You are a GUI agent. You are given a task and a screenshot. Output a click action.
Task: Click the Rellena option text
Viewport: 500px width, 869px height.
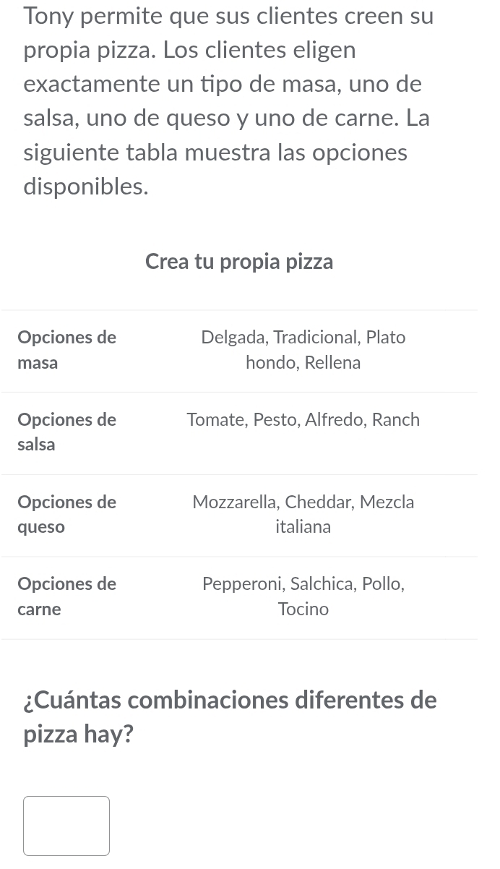click(x=332, y=362)
